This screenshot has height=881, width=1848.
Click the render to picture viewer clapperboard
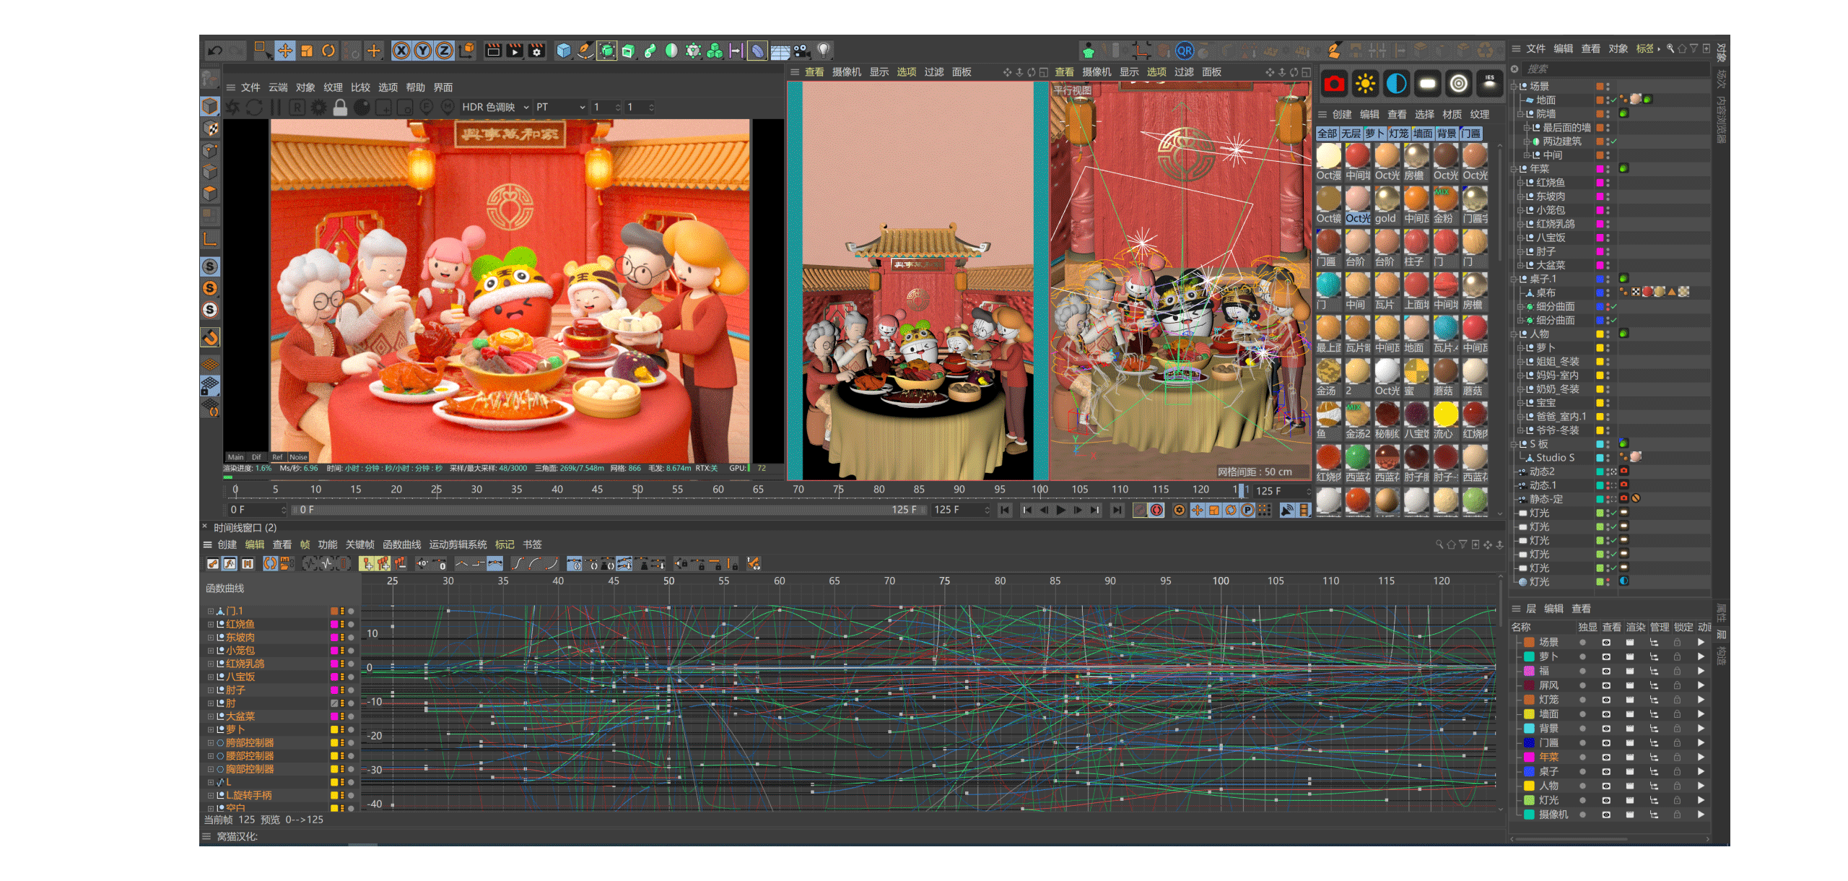click(x=515, y=51)
